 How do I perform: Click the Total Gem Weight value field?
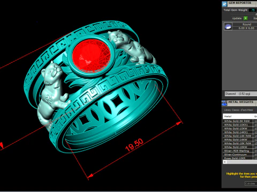[253, 10]
